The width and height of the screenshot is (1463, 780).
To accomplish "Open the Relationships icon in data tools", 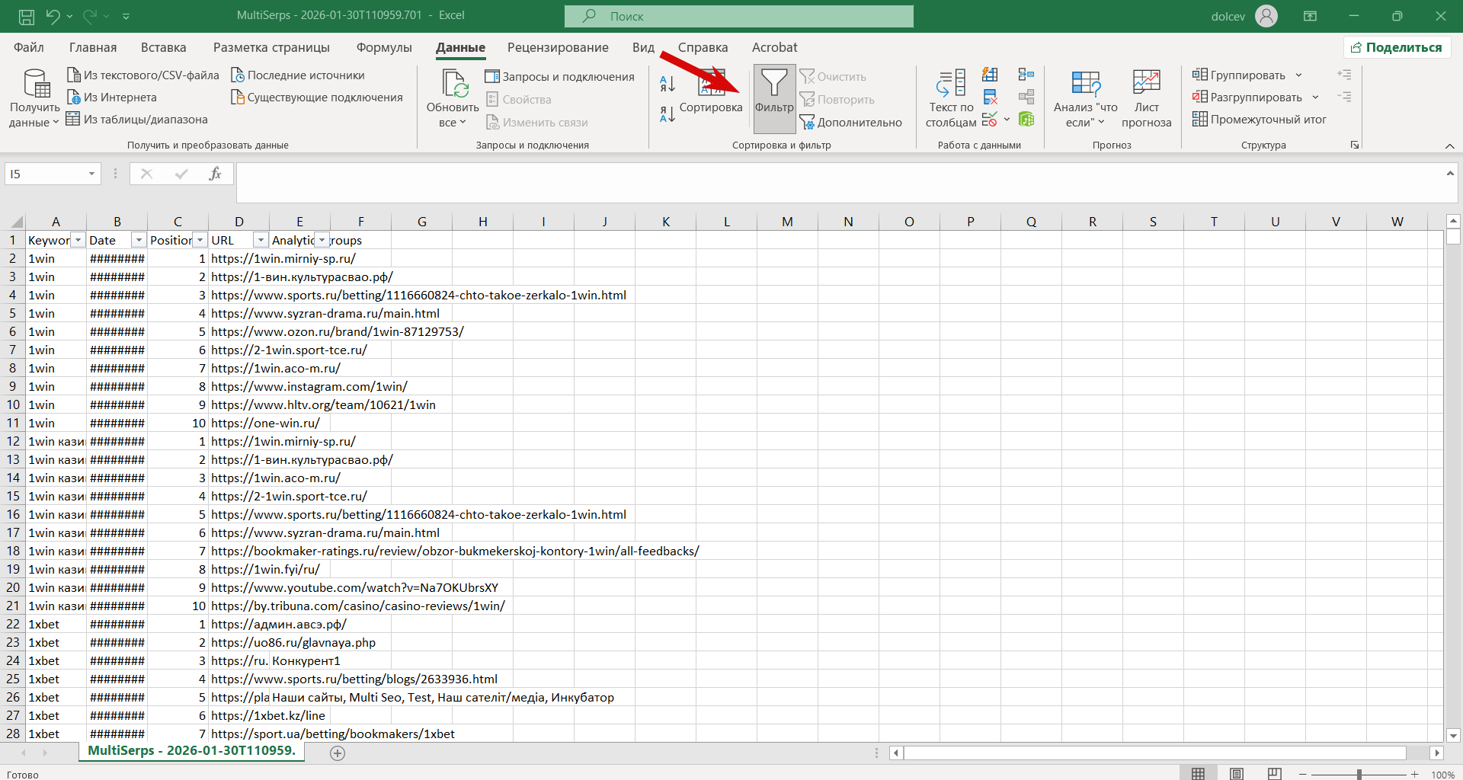I will 1026,97.
